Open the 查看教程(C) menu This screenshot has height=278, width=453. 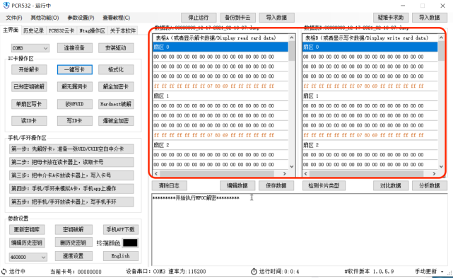pos(116,18)
